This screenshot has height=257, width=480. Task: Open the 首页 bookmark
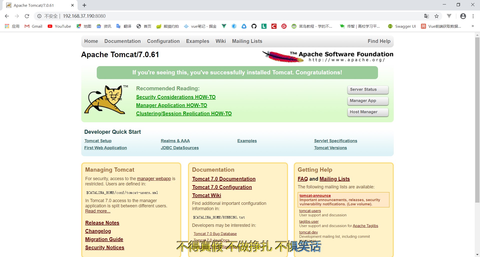pyautogui.click(x=144, y=26)
